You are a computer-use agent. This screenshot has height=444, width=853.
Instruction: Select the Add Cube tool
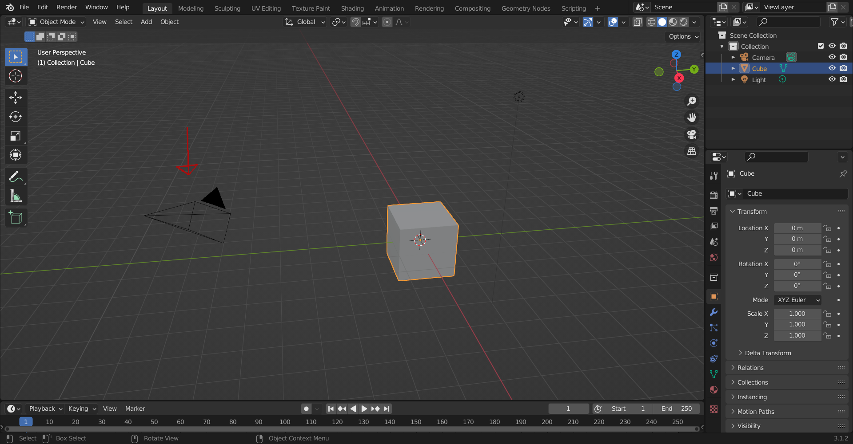[x=16, y=217]
